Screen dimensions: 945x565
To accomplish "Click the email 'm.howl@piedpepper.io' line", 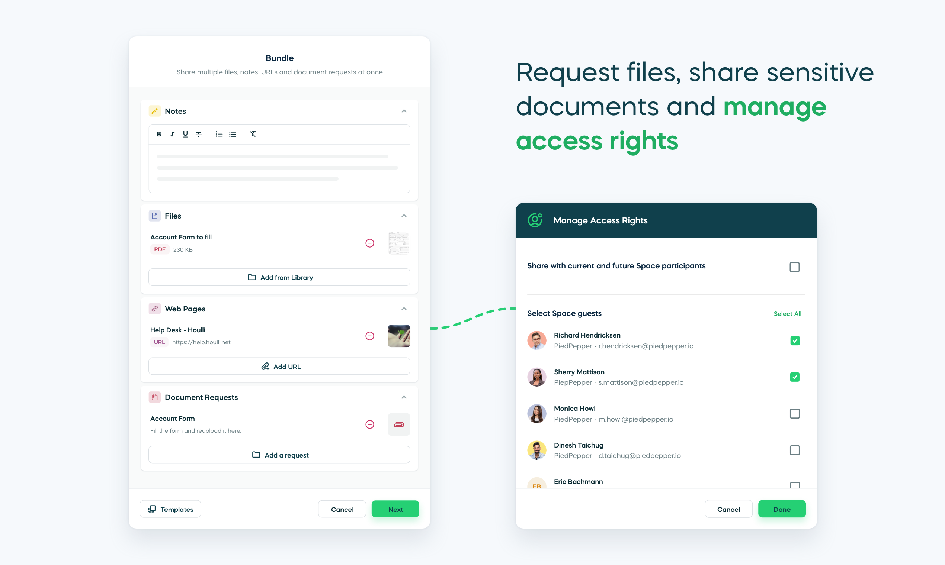I will [614, 419].
